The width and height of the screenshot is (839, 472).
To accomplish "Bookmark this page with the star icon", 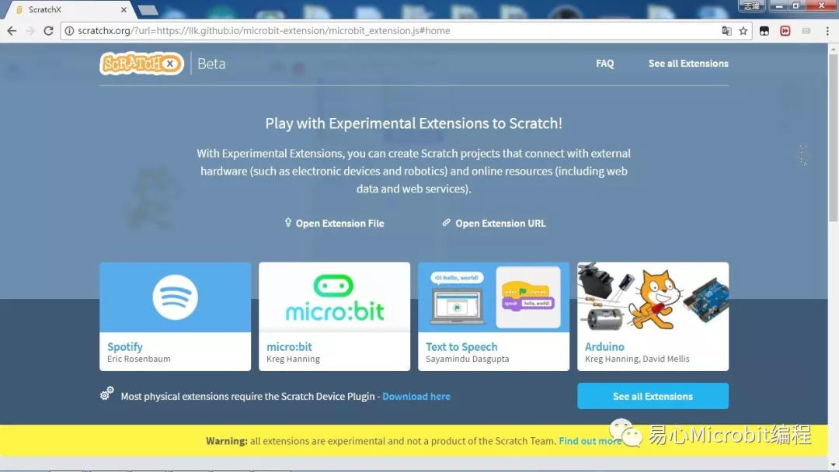I will coord(743,31).
